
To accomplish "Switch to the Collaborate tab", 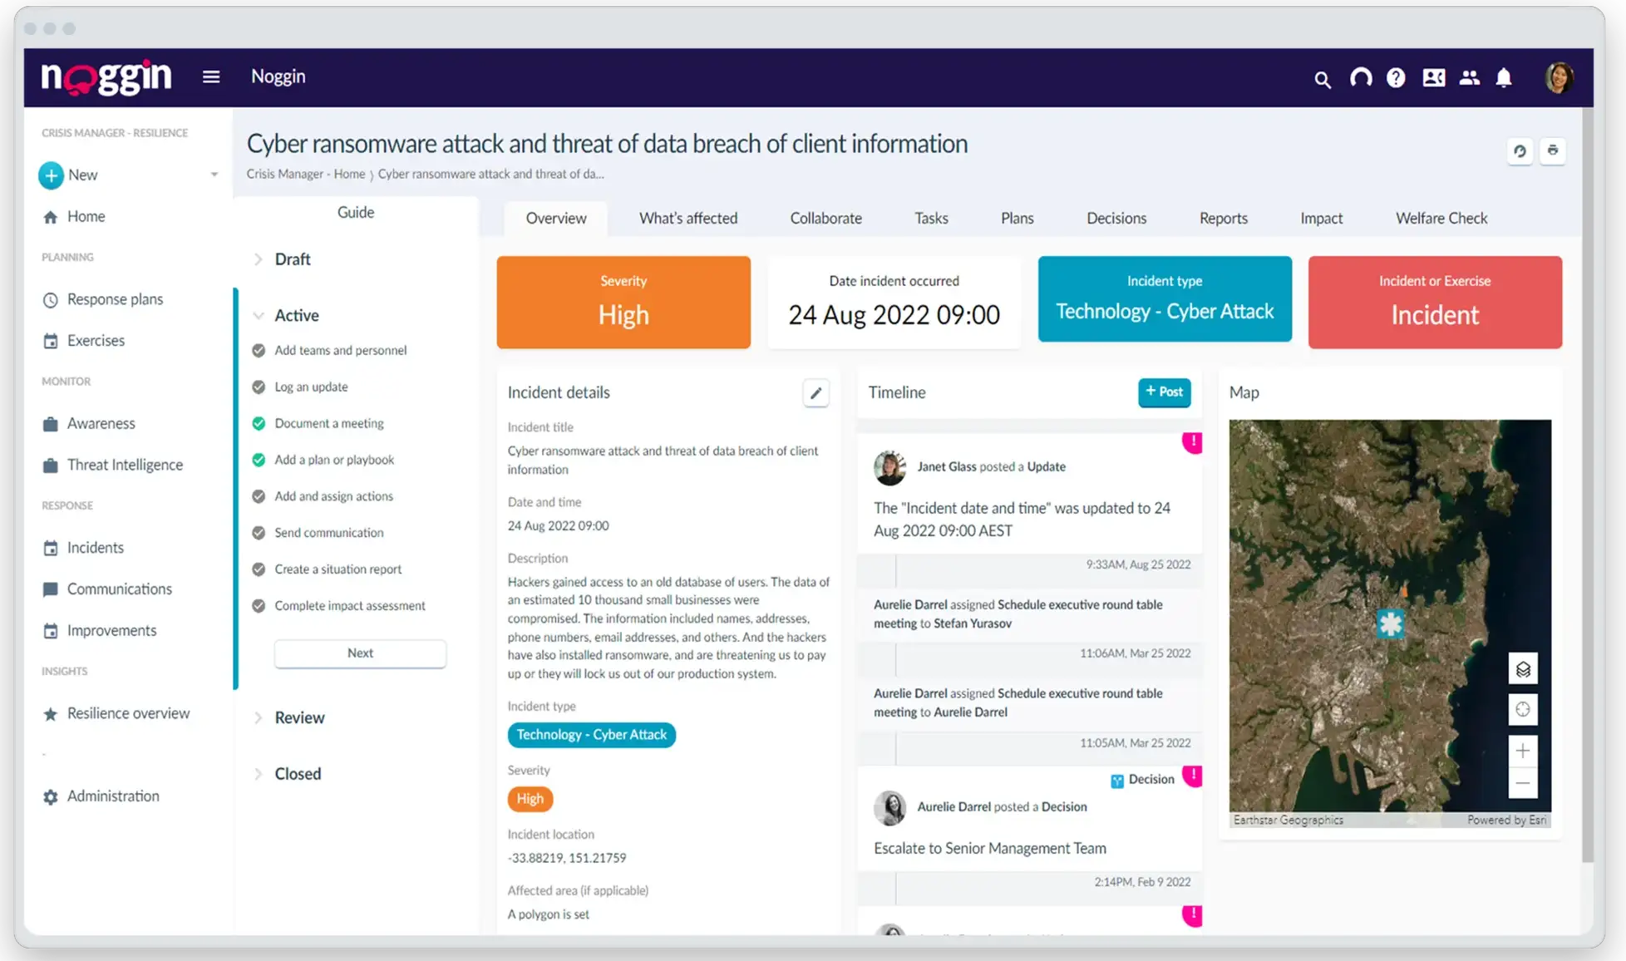I will 825,219.
